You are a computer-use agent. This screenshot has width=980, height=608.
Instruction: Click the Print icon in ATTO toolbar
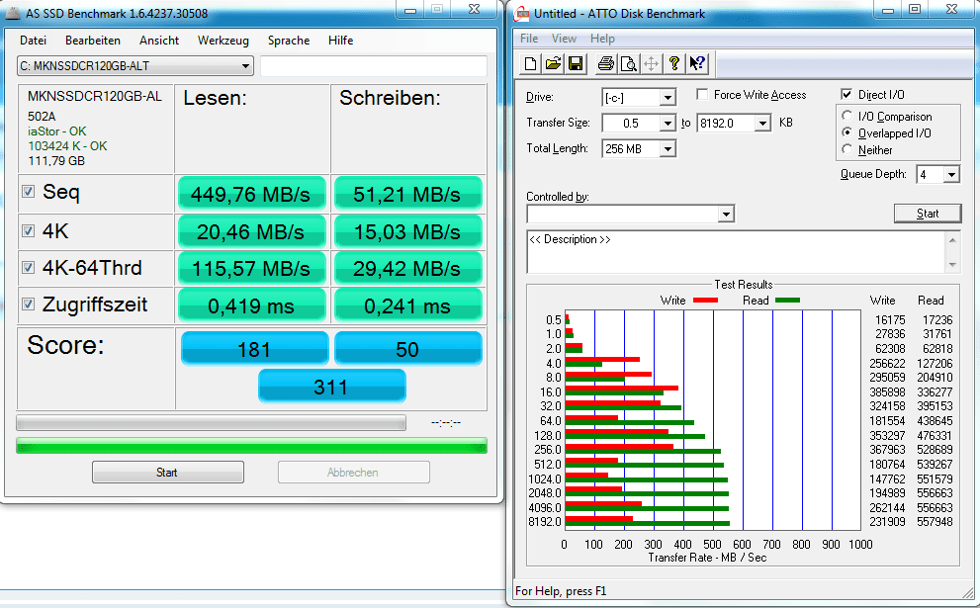pyautogui.click(x=605, y=63)
